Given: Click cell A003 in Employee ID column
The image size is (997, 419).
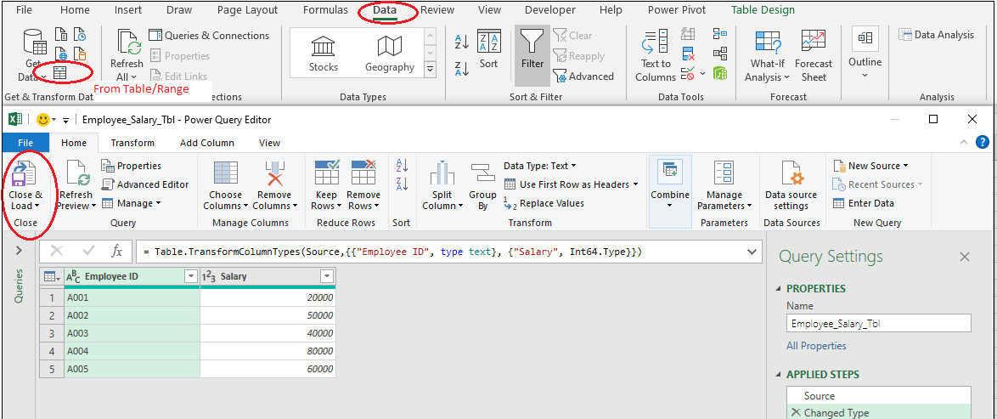Looking at the screenshot, I should 132,333.
